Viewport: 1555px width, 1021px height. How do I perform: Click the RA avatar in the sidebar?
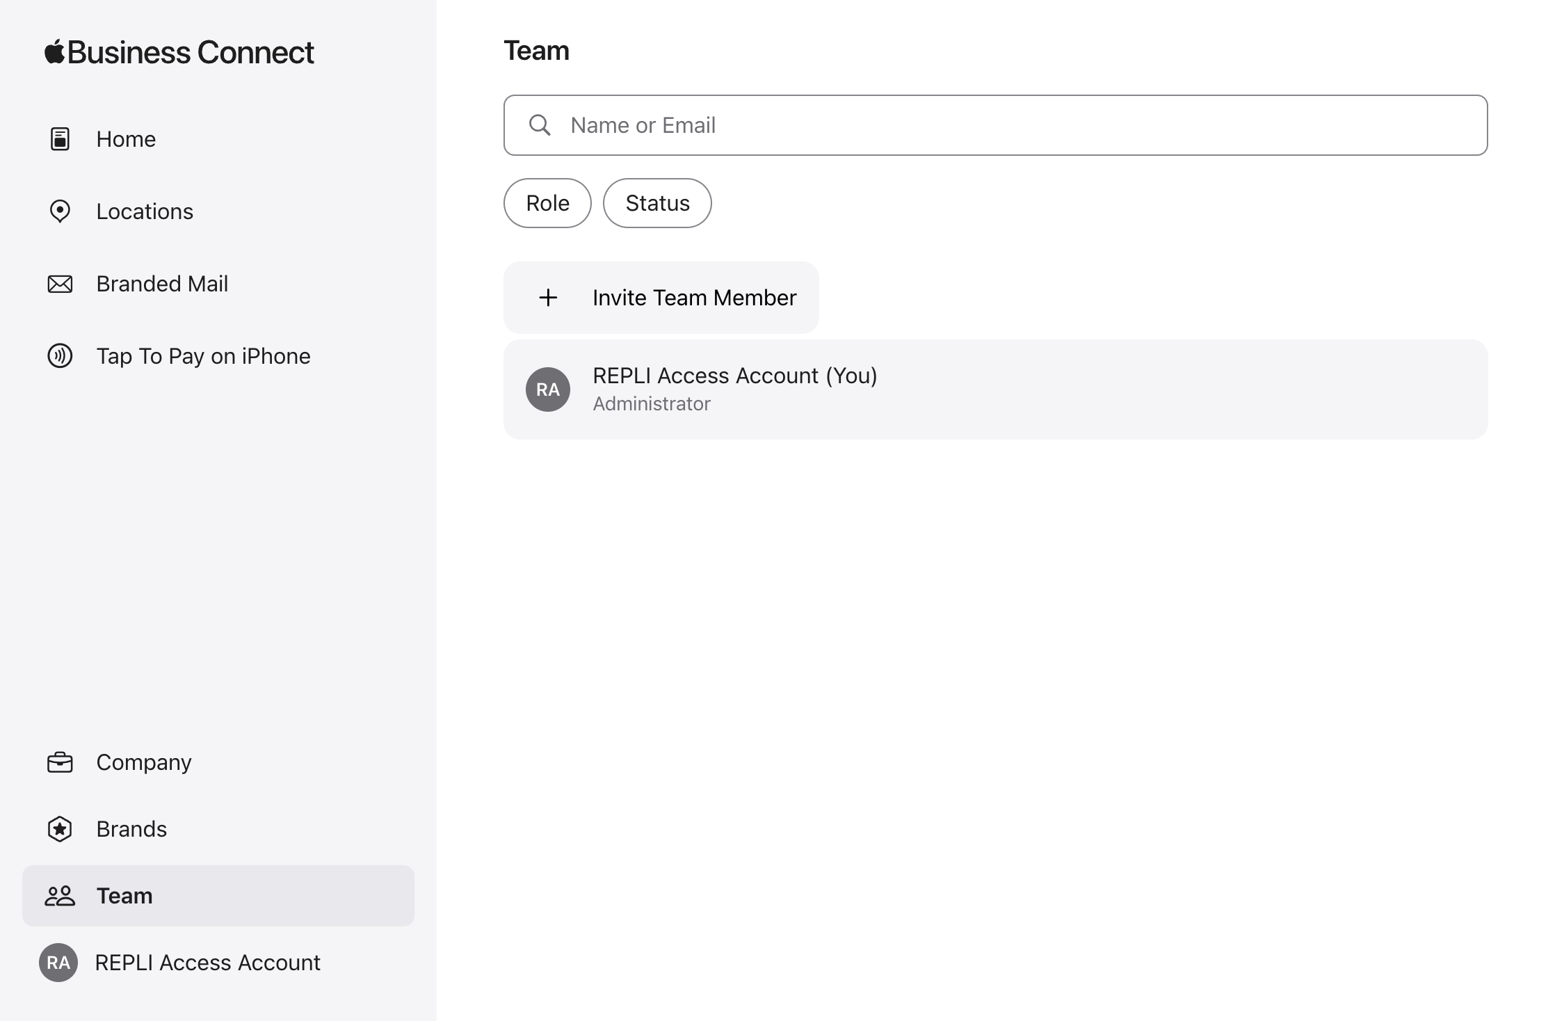[58, 963]
